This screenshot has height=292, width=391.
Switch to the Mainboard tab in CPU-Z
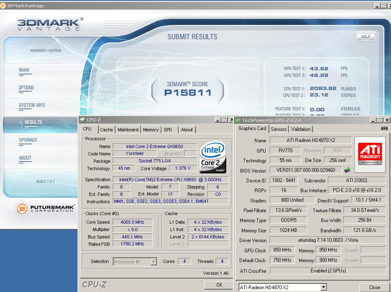[x=128, y=130]
